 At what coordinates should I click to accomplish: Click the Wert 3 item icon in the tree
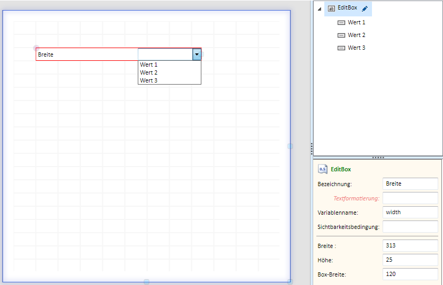[341, 48]
